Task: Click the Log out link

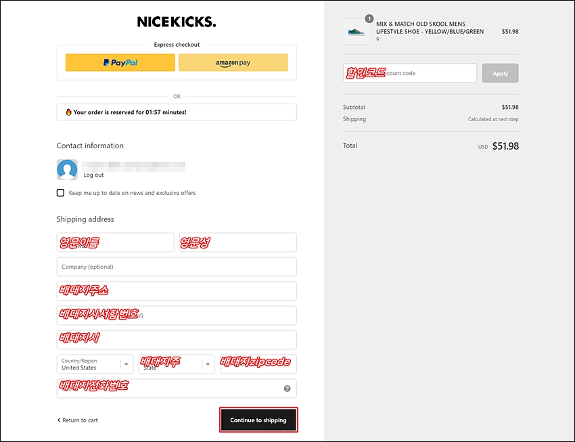Action: [x=93, y=175]
